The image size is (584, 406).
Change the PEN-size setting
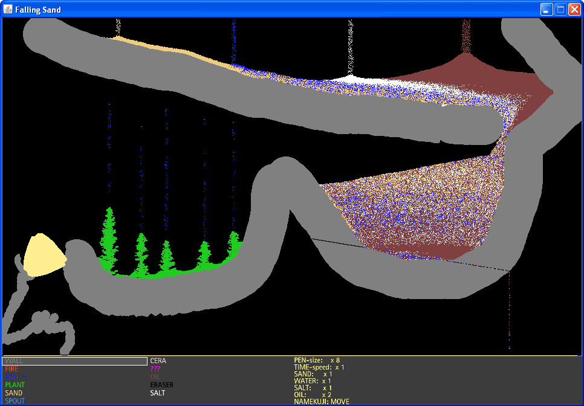tap(317, 360)
